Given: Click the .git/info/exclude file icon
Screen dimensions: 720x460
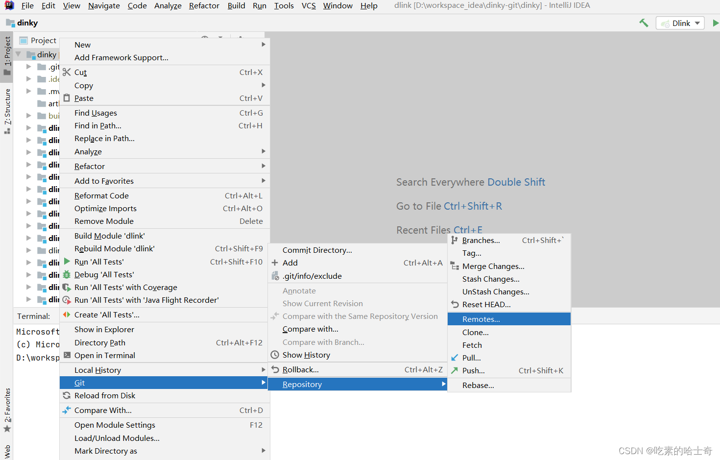Looking at the screenshot, I should pos(275,276).
